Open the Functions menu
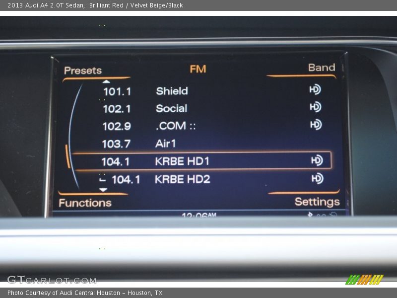 (85, 203)
